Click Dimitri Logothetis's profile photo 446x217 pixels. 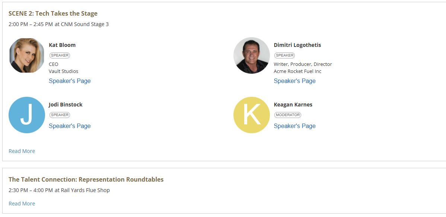point(251,55)
